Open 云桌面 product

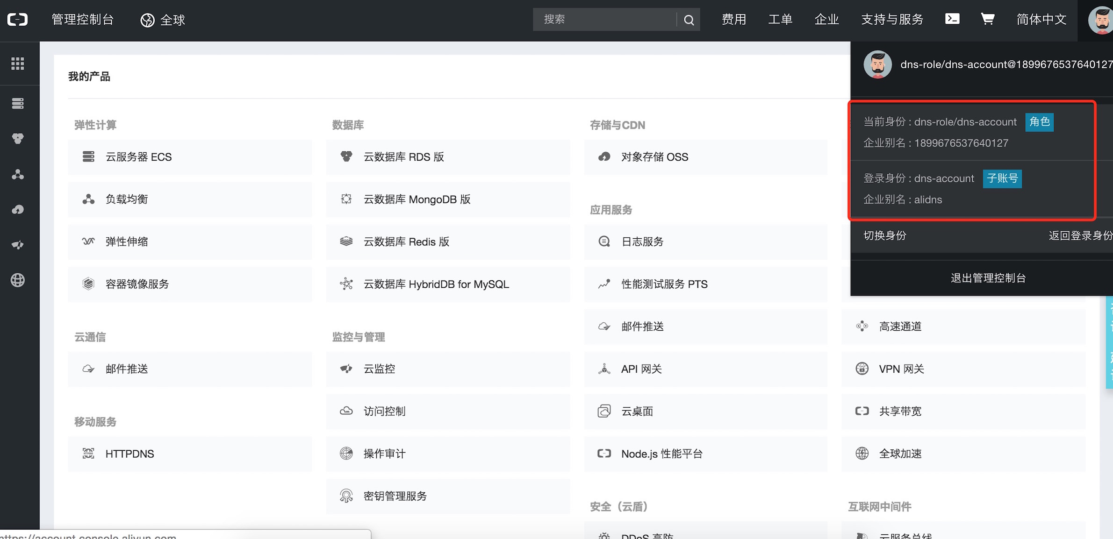[x=706, y=411]
